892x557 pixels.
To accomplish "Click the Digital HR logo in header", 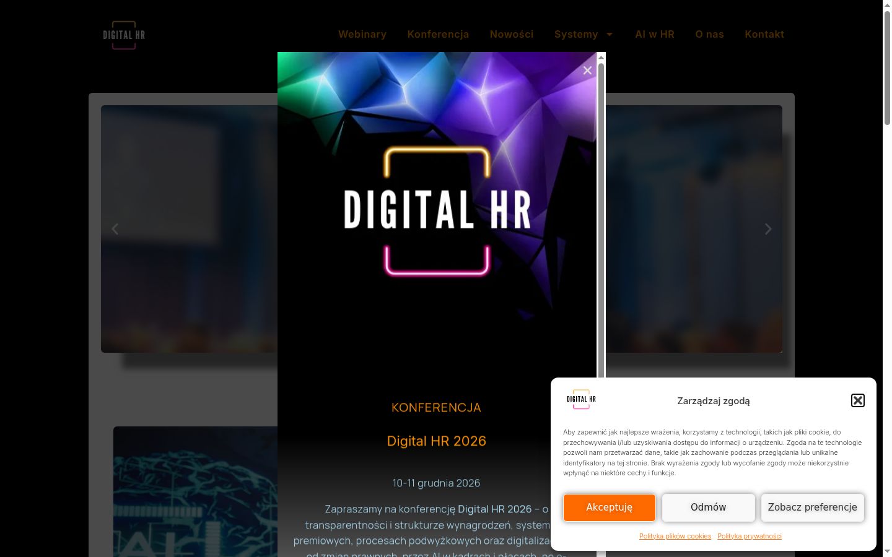I will coord(124,35).
